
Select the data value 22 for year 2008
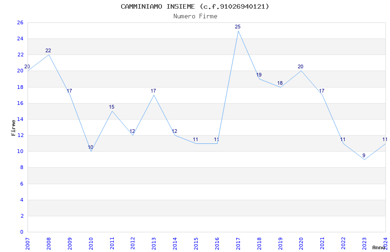(x=48, y=51)
